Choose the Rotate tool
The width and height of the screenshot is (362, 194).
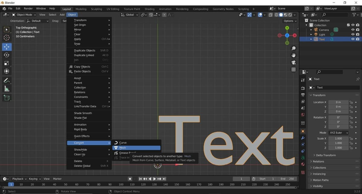pyautogui.click(x=7, y=55)
